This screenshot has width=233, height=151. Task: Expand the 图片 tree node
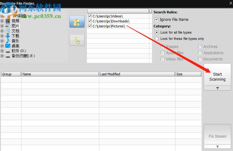pos(2,26)
